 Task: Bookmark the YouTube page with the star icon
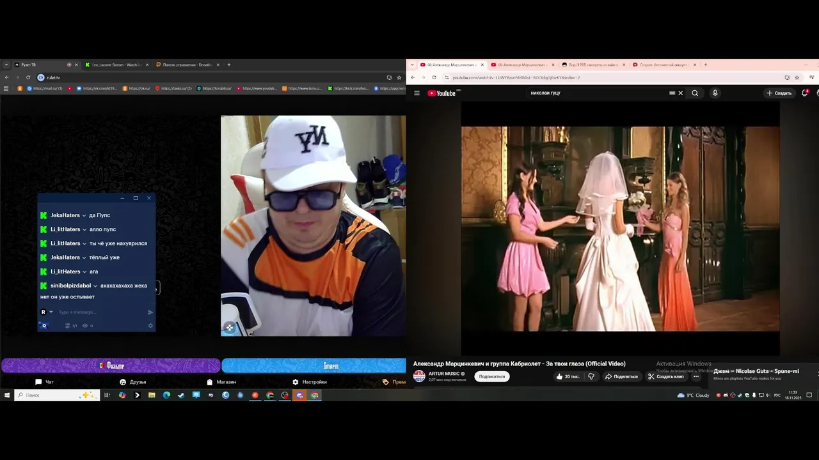pos(797,77)
